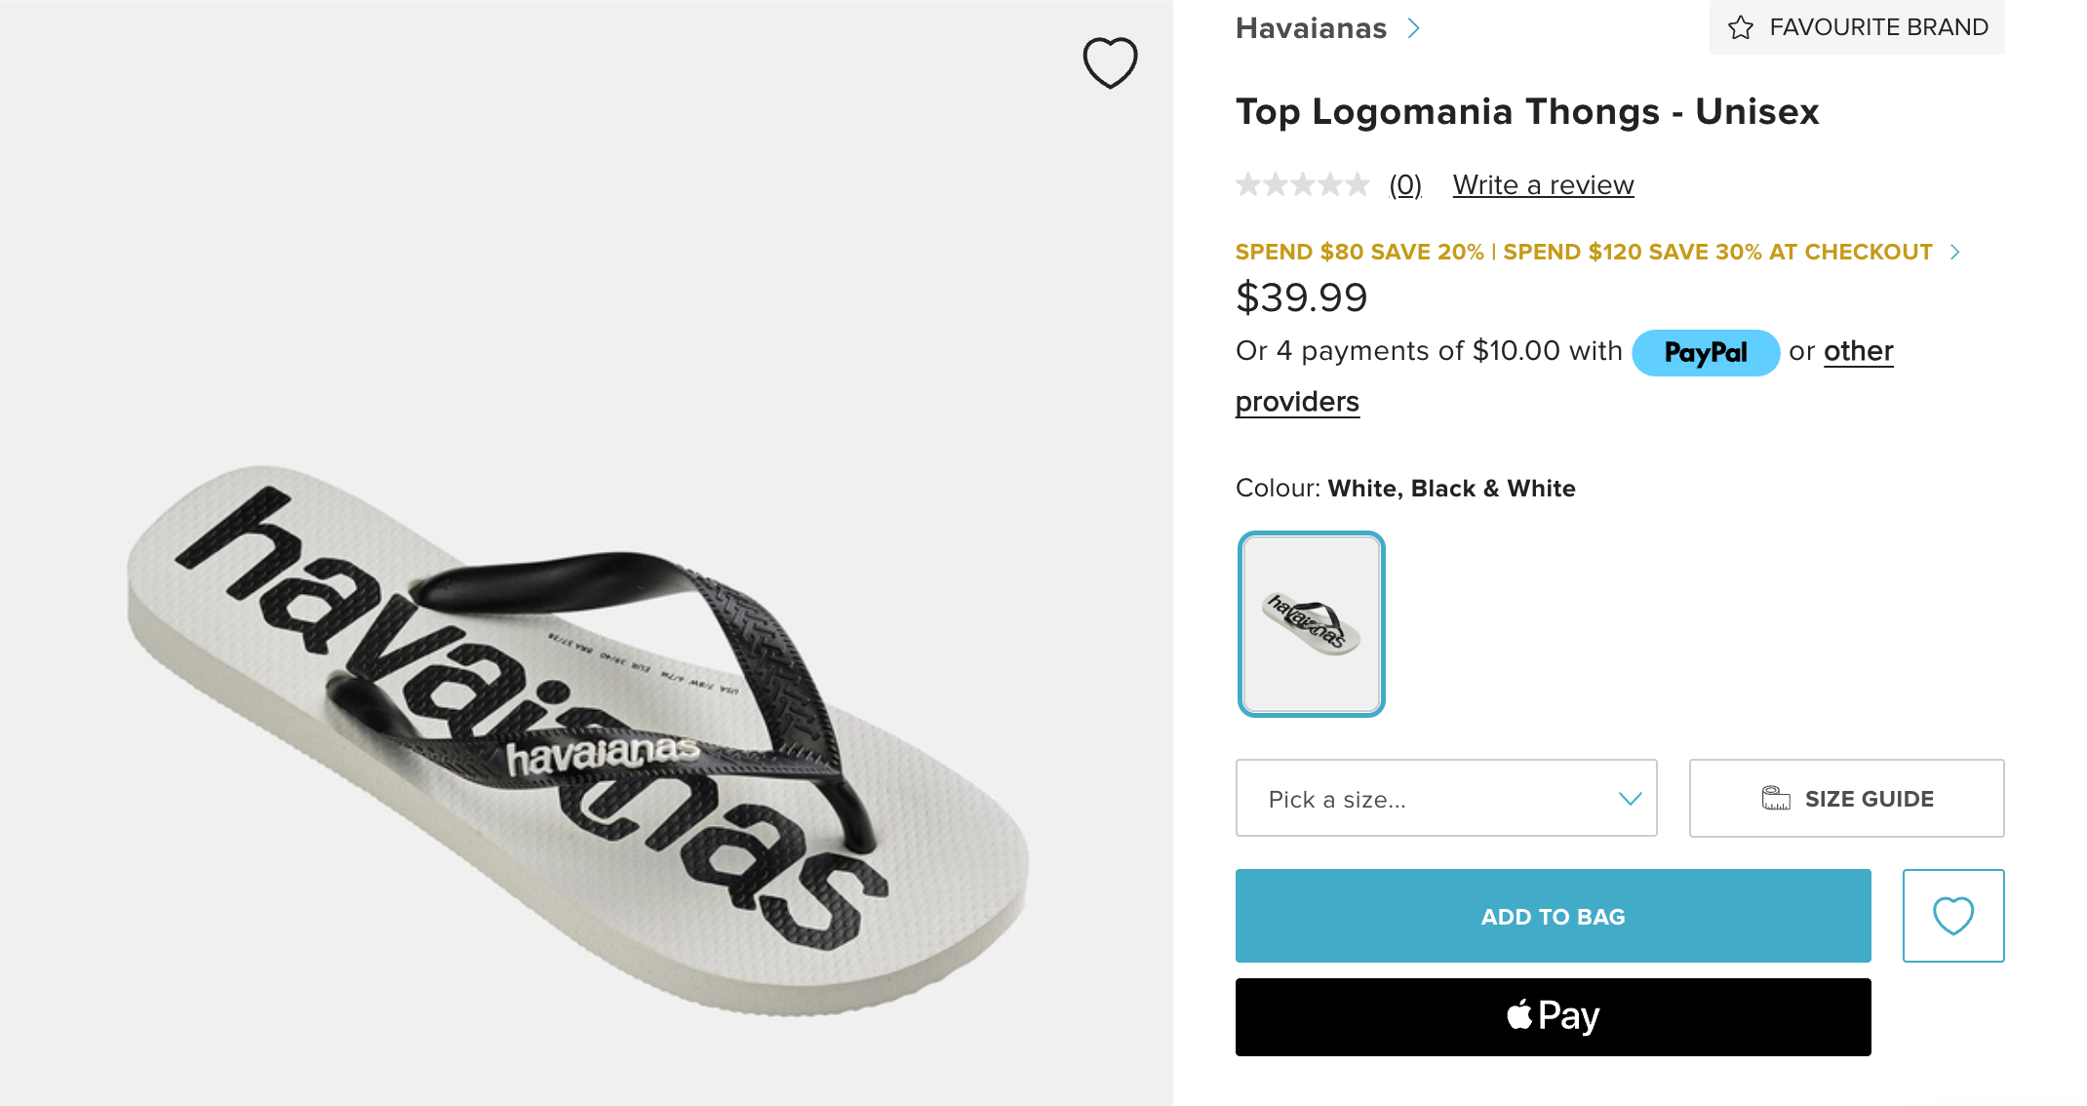Open the spend and save promotion banner
This screenshot has width=2087, height=1106.
coord(1583,252)
